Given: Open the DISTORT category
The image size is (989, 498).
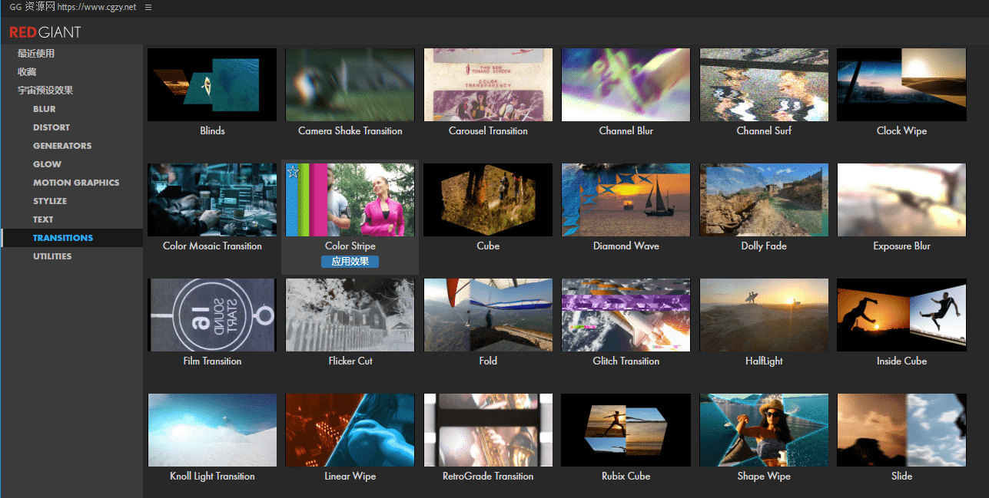Looking at the screenshot, I should [51, 127].
